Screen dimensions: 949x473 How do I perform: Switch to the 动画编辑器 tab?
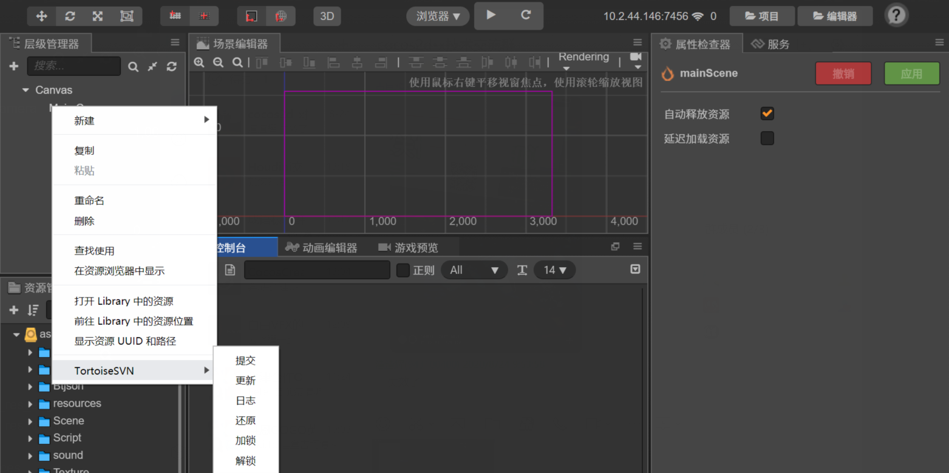point(329,248)
